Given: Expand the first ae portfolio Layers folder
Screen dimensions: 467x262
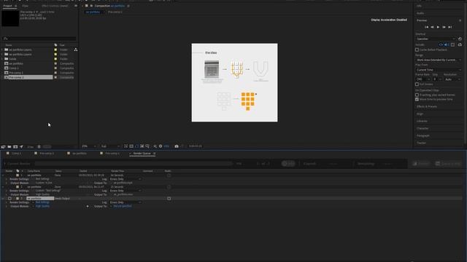Looking at the screenshot, I should pyautogui.click(x=2, y=50).
